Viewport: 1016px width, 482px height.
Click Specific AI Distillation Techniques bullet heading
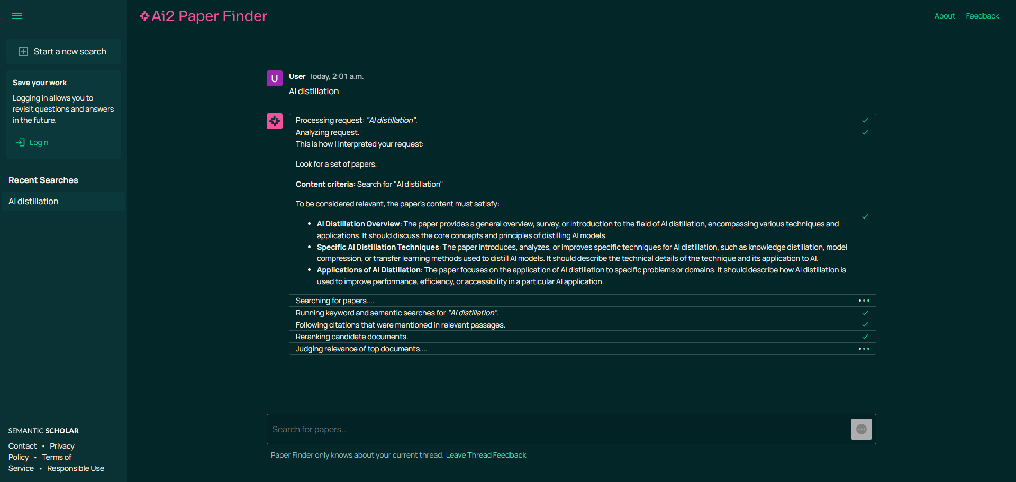click(x=378, y=247)
